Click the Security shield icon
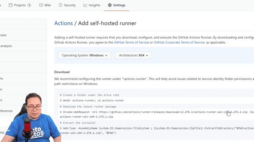The height and width of the screenshot is (142, 254). 60,5
